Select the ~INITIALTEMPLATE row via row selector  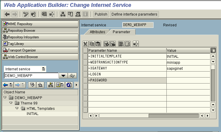point(85,56)
